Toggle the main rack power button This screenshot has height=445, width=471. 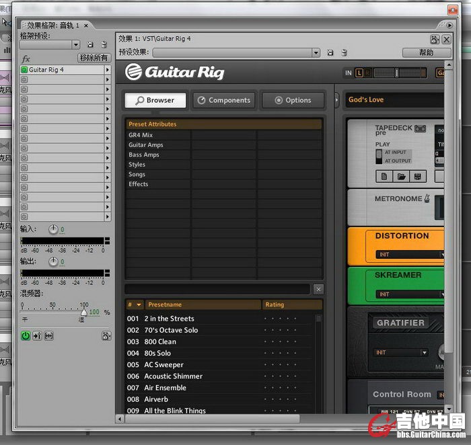coord(26,336)
